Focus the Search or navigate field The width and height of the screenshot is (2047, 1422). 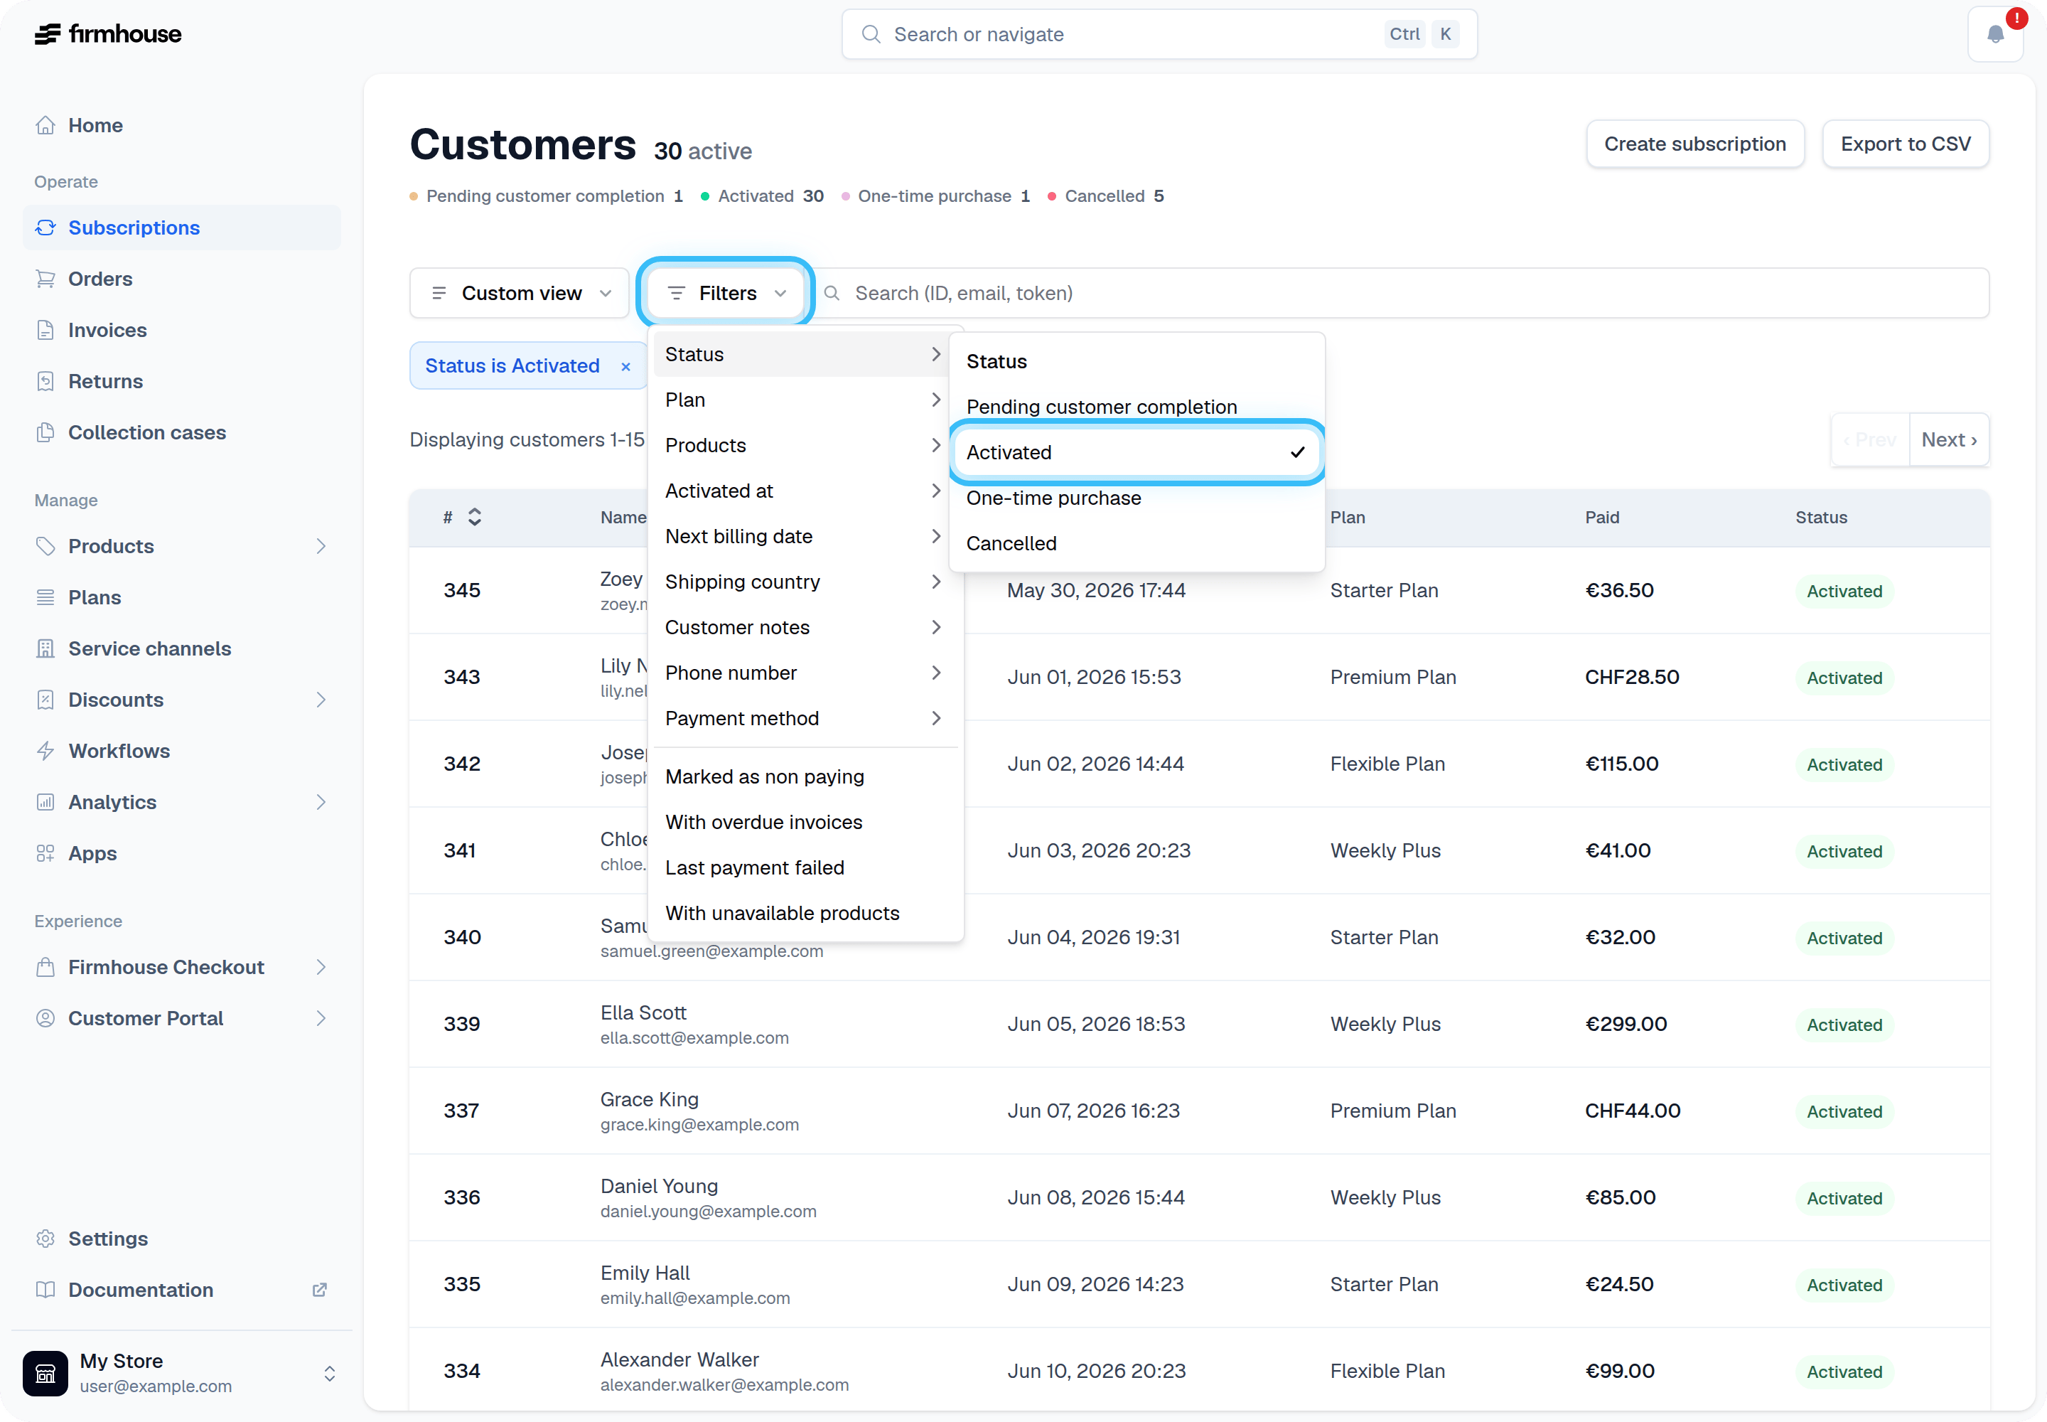click(1159, 34)
